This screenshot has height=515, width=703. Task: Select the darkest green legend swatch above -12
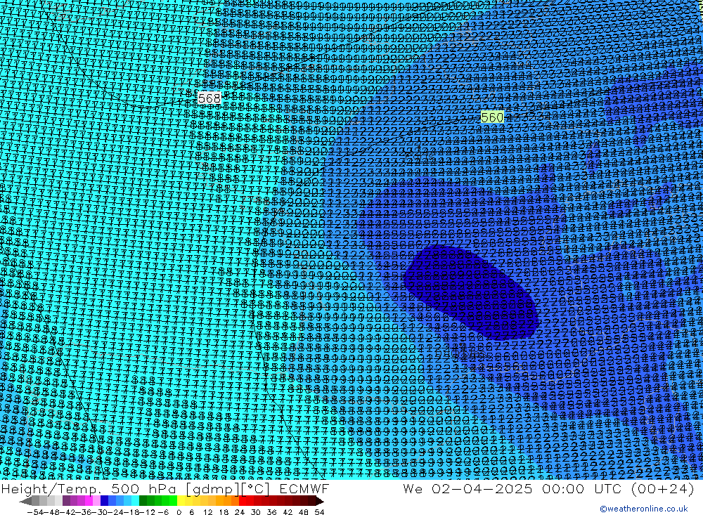click(143, 500)
